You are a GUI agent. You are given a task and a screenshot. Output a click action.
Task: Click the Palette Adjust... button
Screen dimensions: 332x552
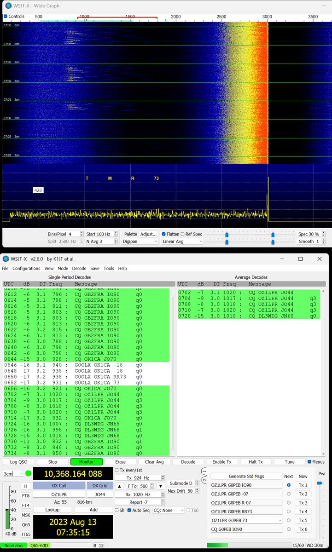[x=148, y=234]
